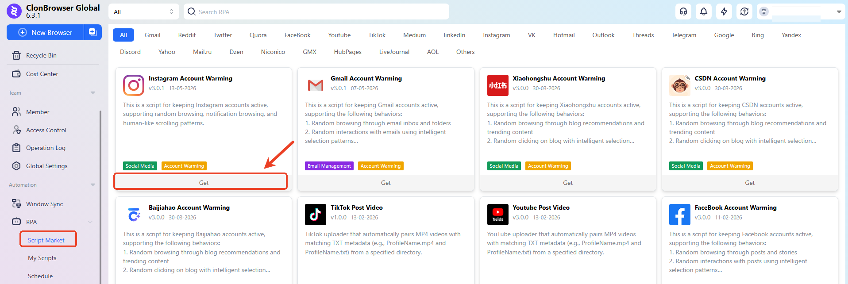The image size is (848, 284).
Task: Select the All platform tab
Action: click(123, 35)
